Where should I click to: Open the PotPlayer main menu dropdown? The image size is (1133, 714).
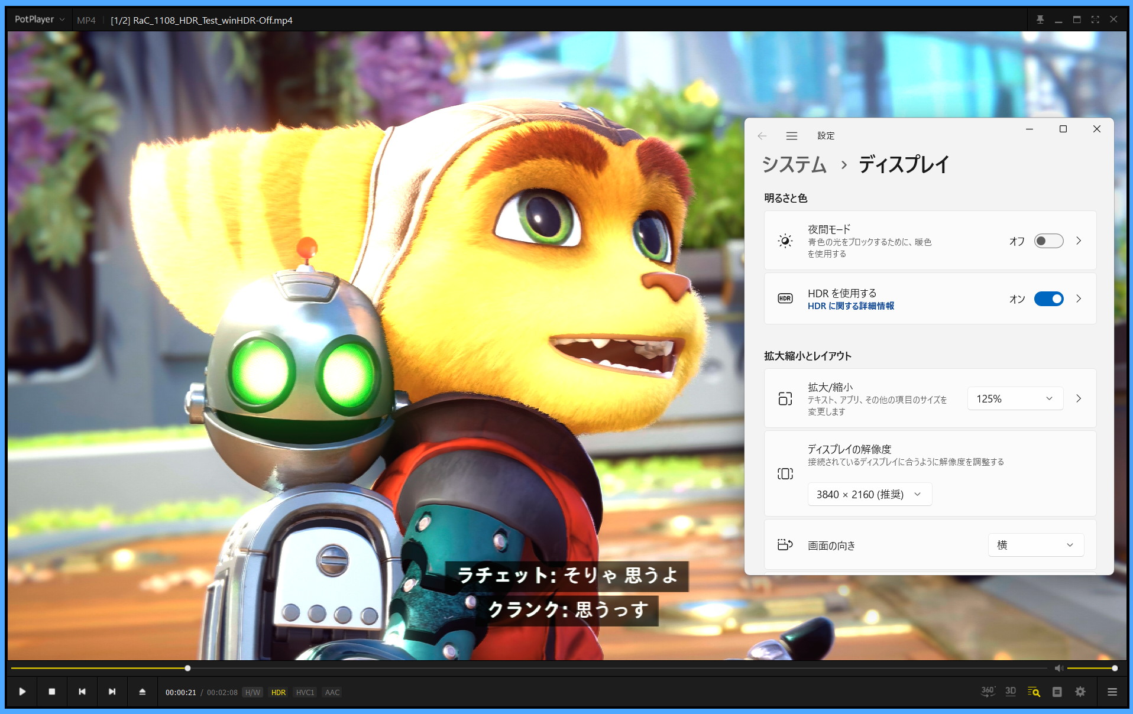(40, 20)
